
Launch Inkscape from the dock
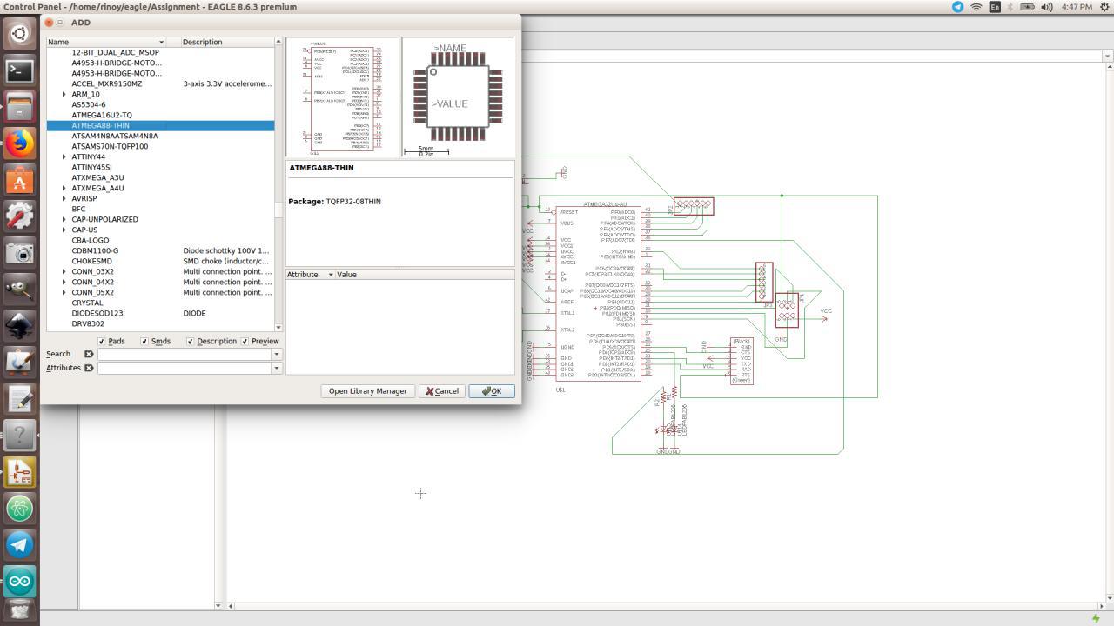19,326
